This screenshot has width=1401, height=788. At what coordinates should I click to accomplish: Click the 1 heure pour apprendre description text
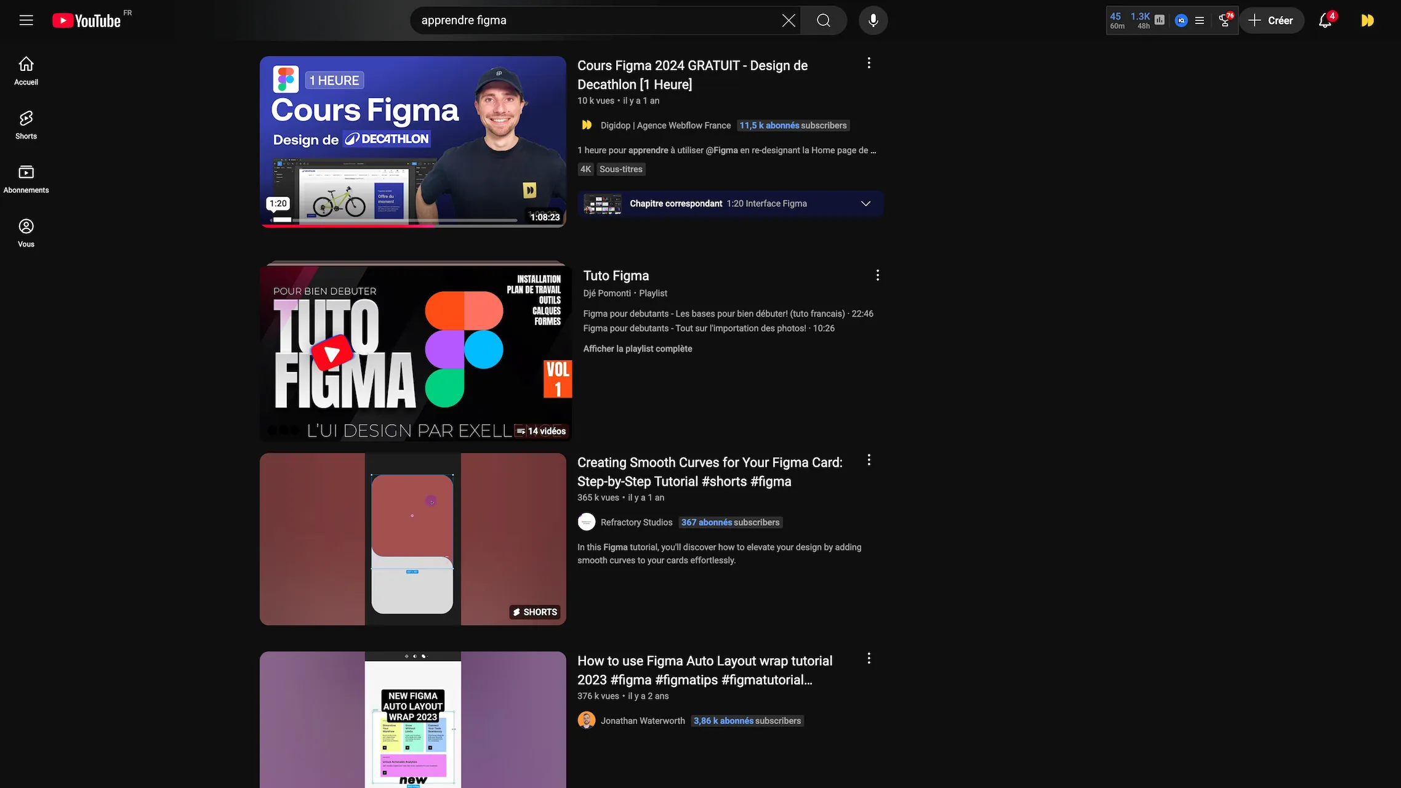[x=726, y=150]
